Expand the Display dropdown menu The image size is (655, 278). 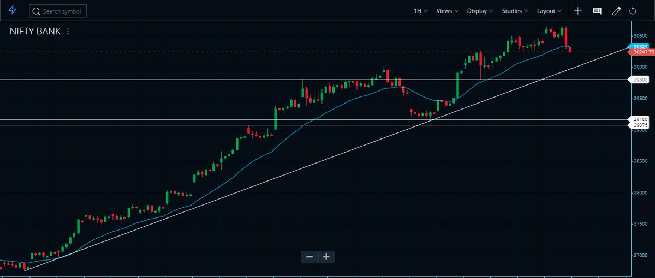pyautogui.click(x=480, y=11)
